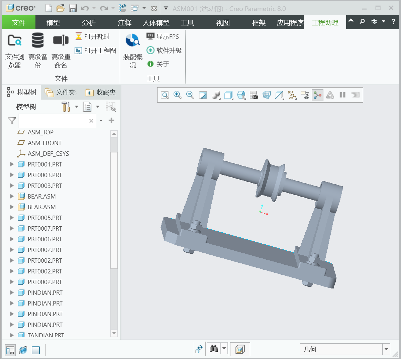Click the Regenerate icon in quick access toolbar
The image size is (401, 359).
click(122, 8)
